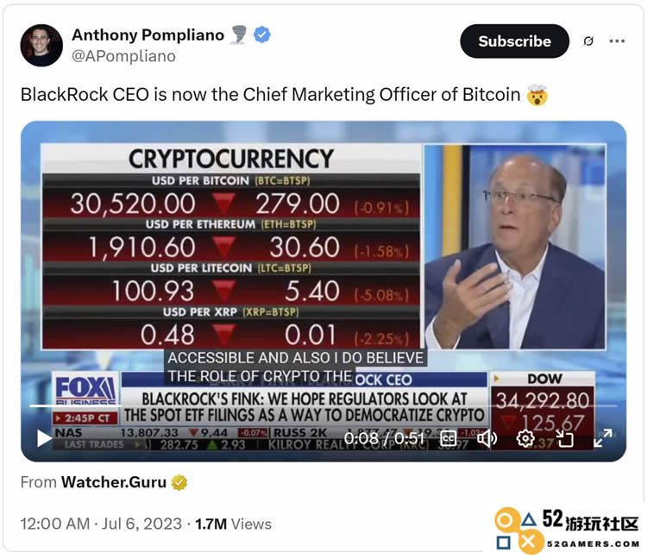
Task: Open the Watcher.Guru source link
Action: tap(114, 482)
